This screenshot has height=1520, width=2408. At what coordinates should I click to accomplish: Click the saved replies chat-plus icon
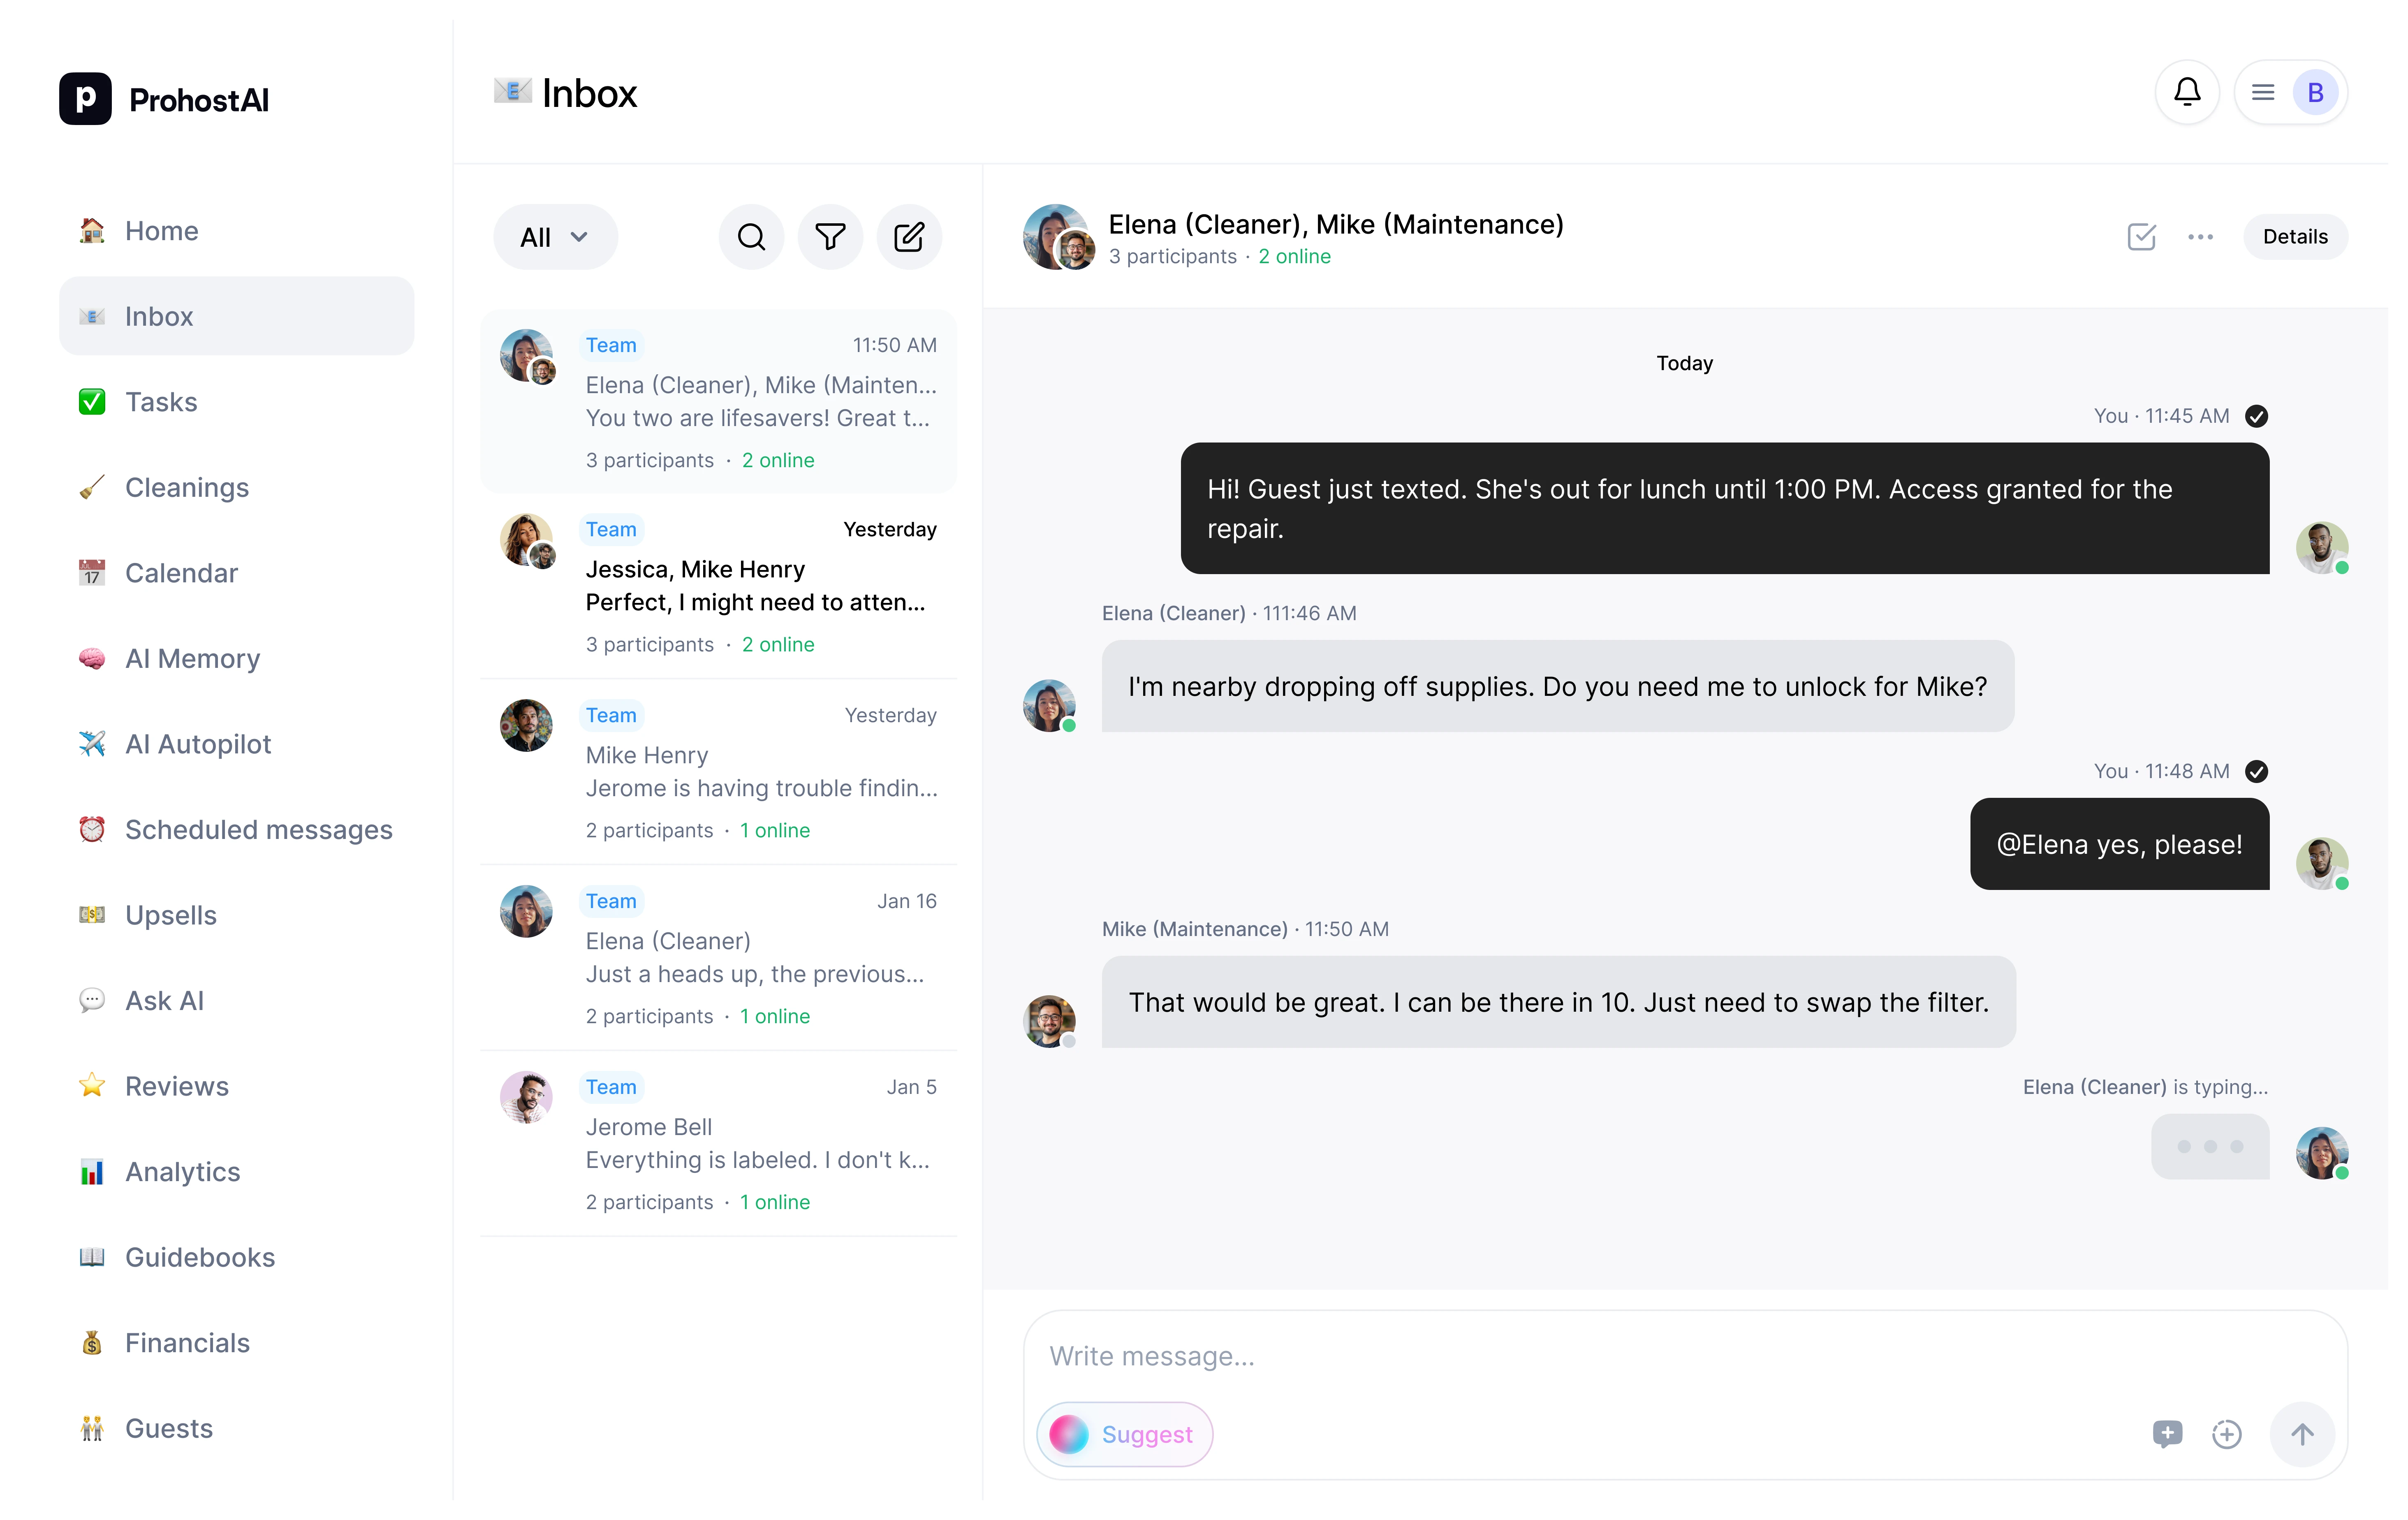[2167, 1434]
